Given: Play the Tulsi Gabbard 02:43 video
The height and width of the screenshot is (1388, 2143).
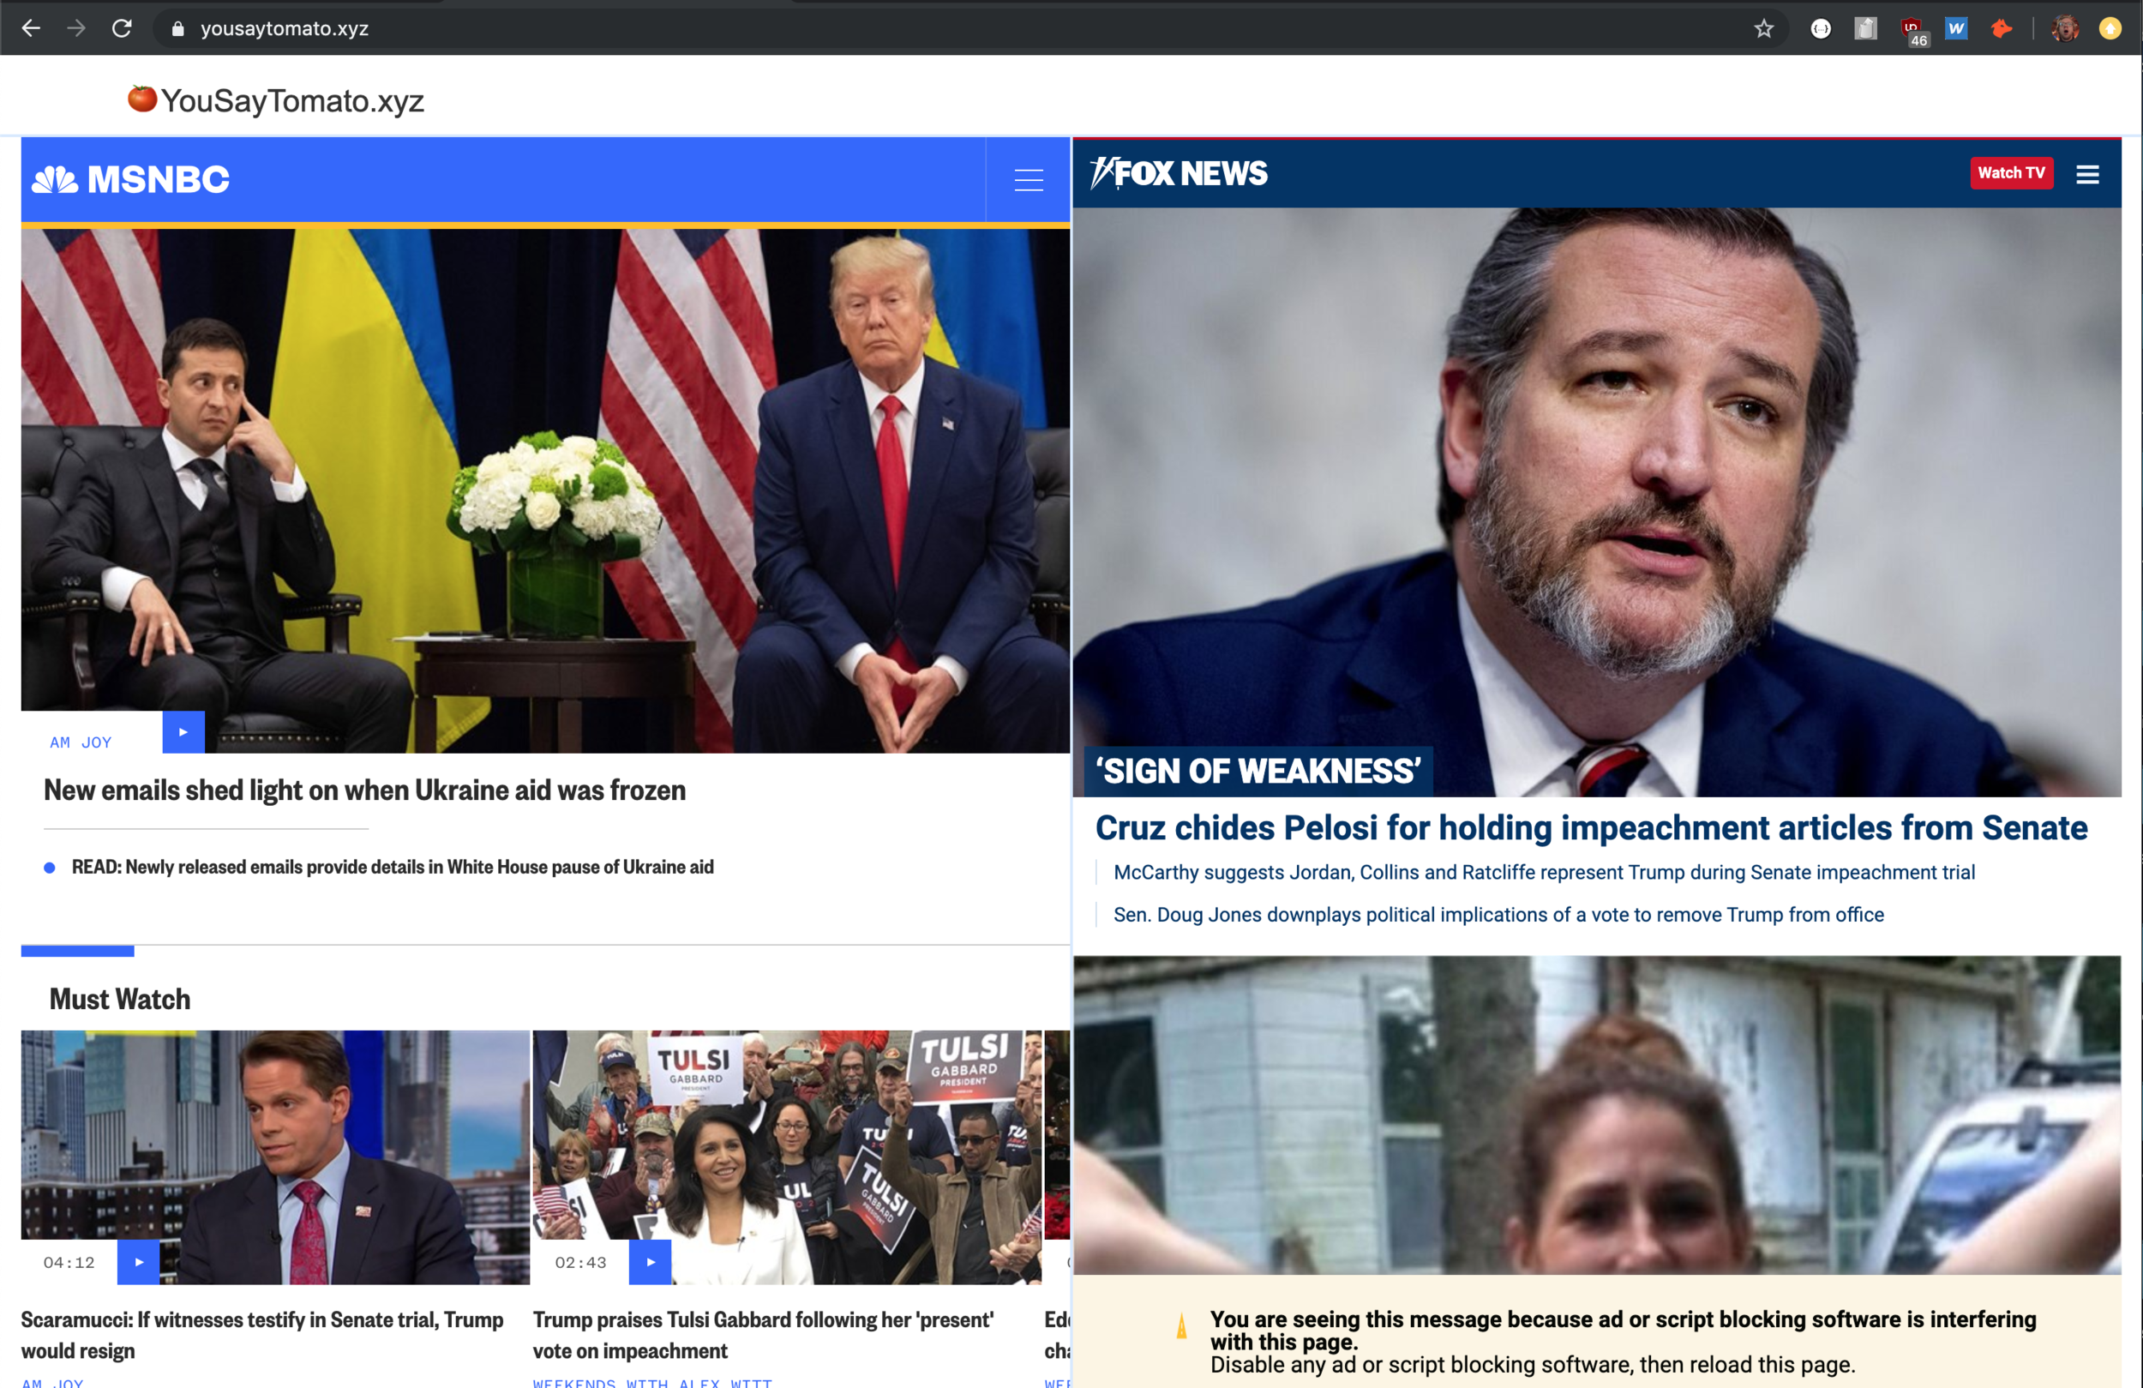Looking at the screenshot, I should pyautogui.click(x=650, y=1262).
